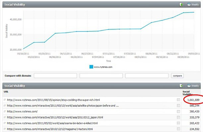Click the table panel export icon
This screenshot has width=203, height=132.
pyautogui.click(x=181, y=86)
